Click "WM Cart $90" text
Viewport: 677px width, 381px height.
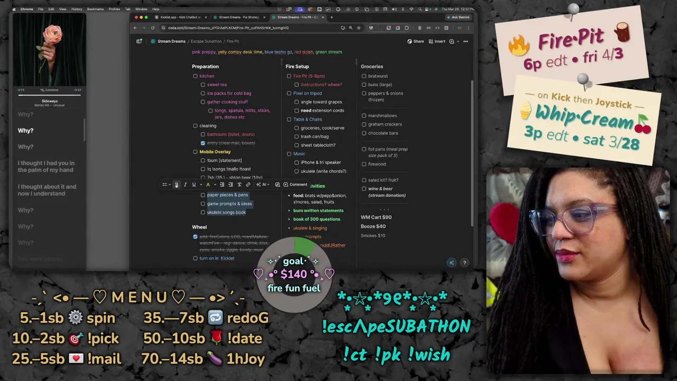(x=376, y=217)
